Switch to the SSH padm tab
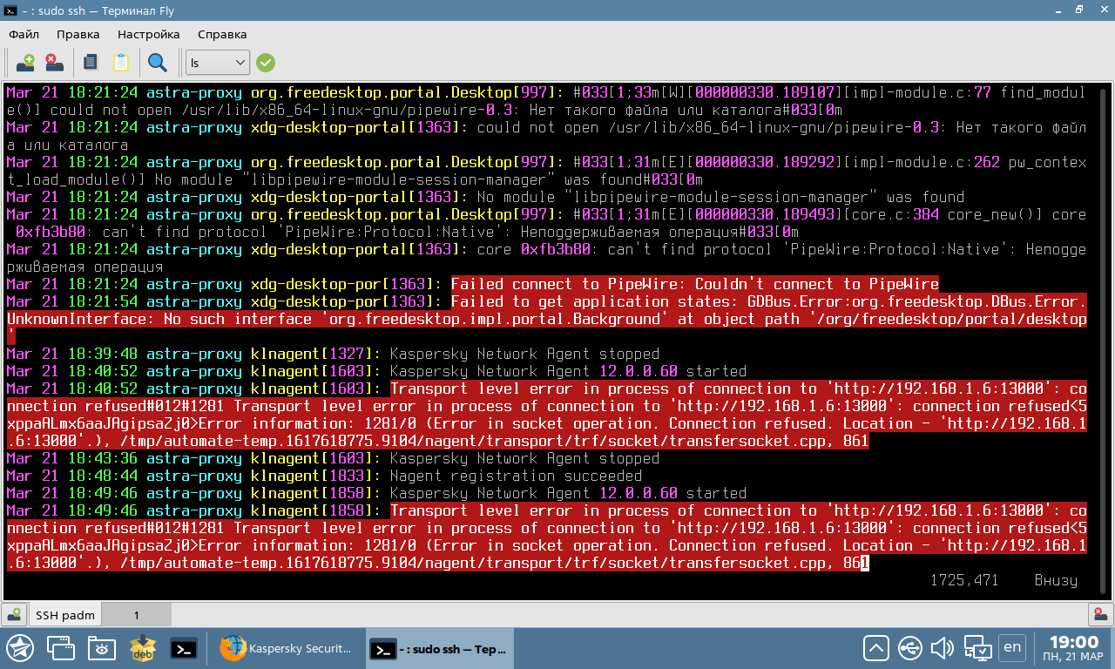Viewport: 1115px width, 669px height. 65,615
